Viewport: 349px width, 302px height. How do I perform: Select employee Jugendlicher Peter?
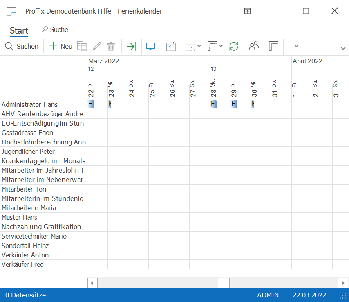point(43,151)
